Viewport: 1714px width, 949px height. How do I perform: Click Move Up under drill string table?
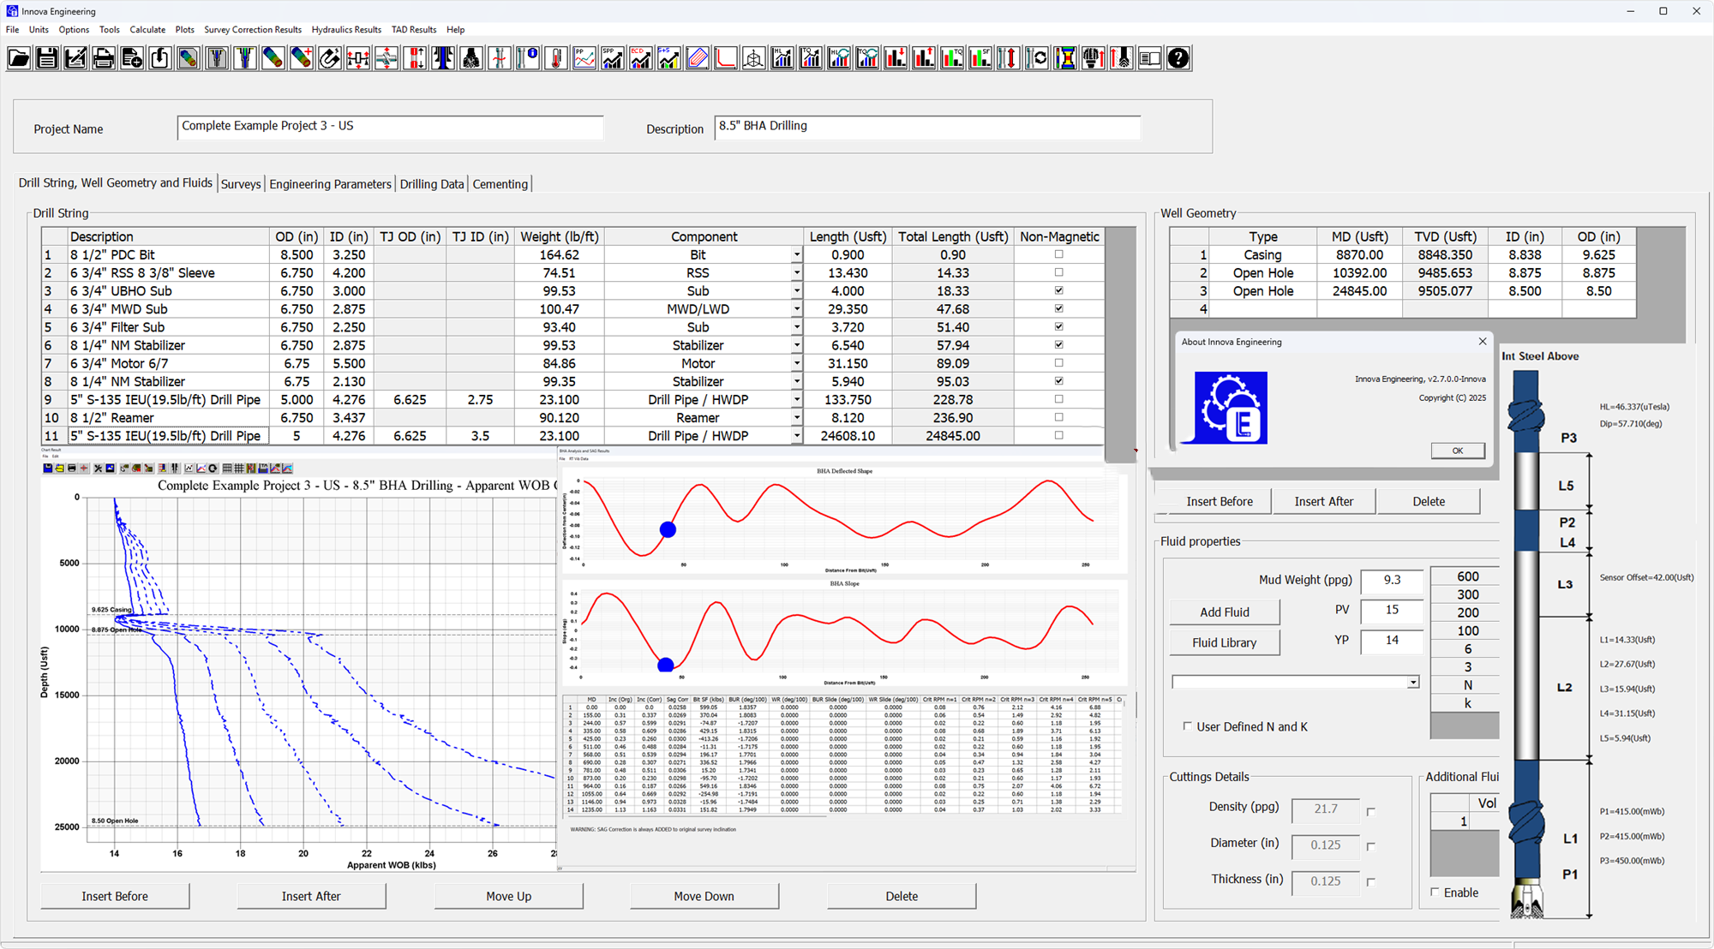click(508, 896)
